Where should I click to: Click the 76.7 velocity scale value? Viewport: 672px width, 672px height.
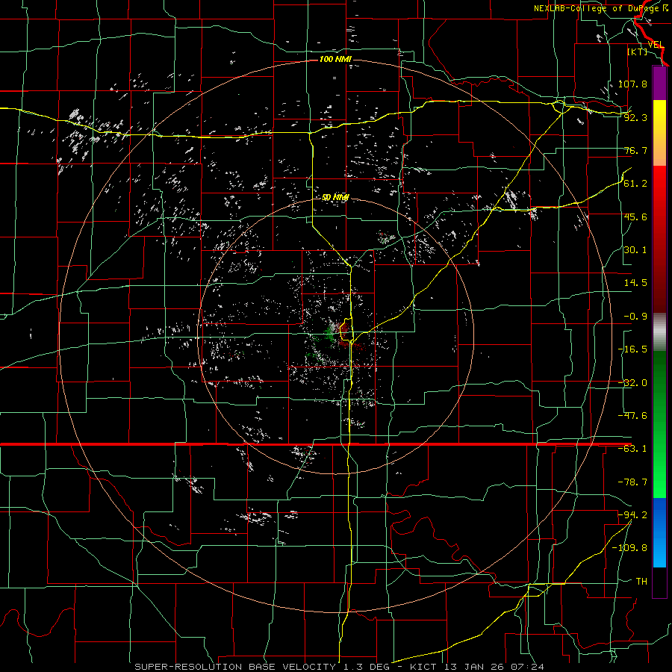[x=635, y=150]
